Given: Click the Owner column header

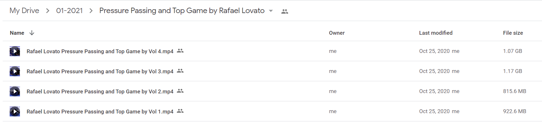Looking at the screenshot, I should tap(337, 33).
